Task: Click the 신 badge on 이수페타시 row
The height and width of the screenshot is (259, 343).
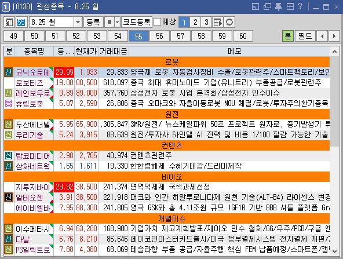Action: point(9,229)
